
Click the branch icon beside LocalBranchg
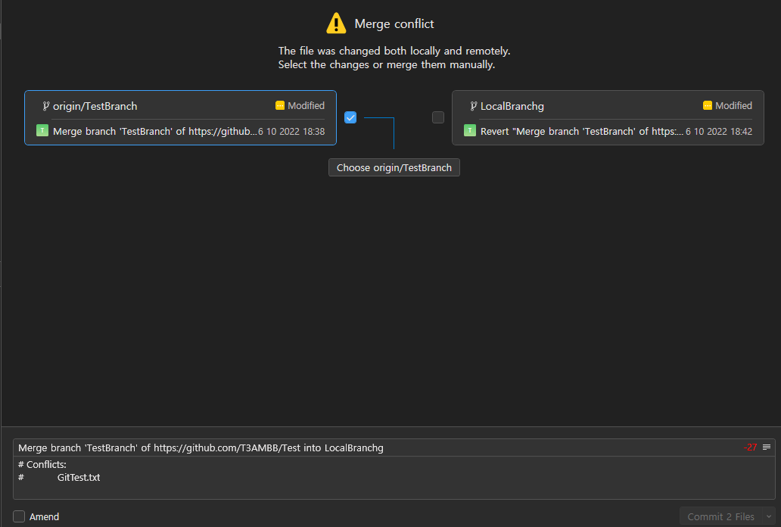tap(473, 106)
